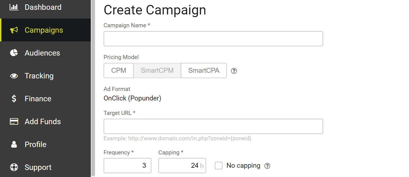
Task: Select the SmartCPM pricing model
Action: coord(157,71)
